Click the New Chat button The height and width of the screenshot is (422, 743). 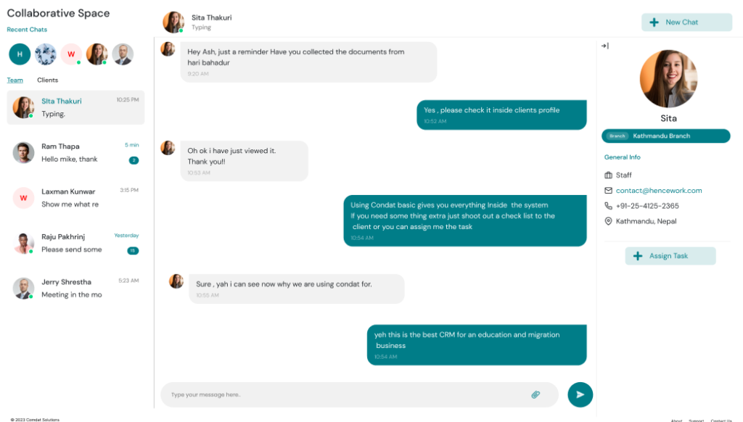click(x=686, y=22)
